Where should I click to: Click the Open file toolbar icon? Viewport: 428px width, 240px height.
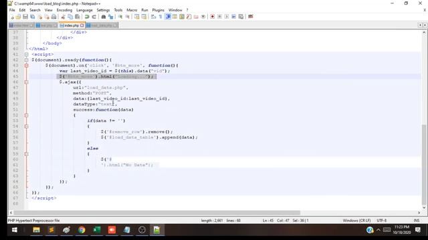point(18,17)
